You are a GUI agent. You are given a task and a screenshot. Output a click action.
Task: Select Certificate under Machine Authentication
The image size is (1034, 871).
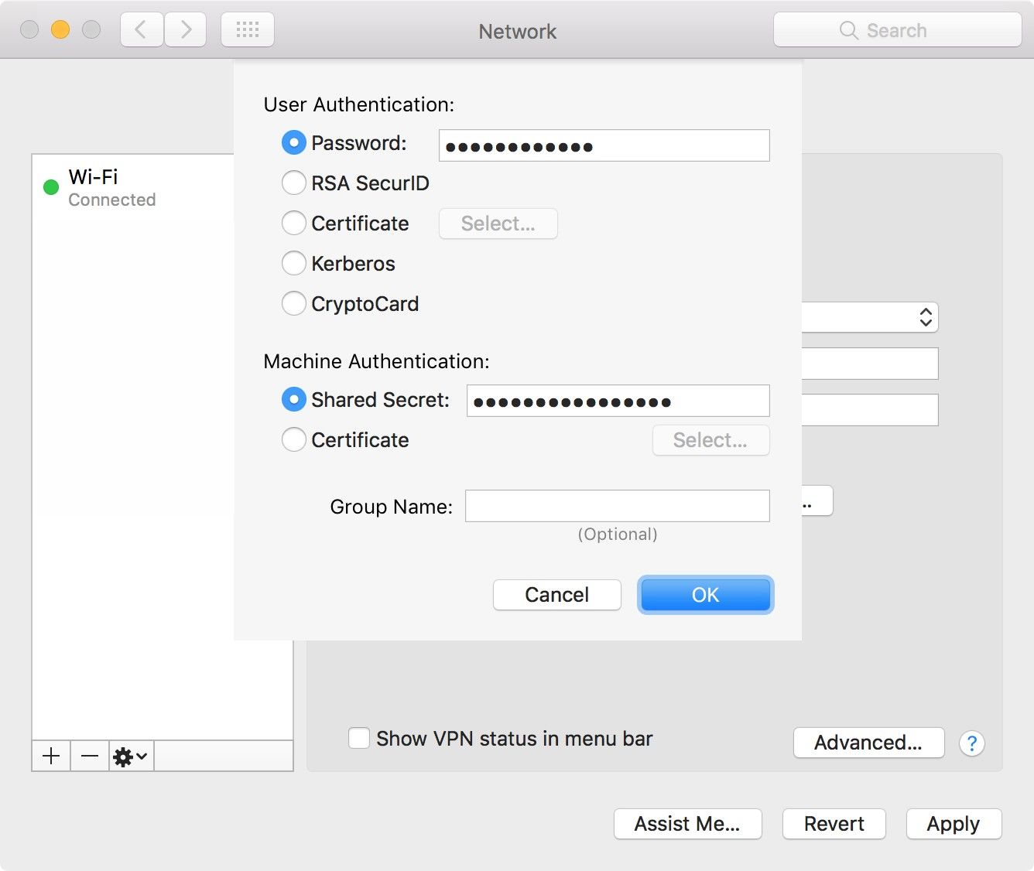tap(294, 439)
